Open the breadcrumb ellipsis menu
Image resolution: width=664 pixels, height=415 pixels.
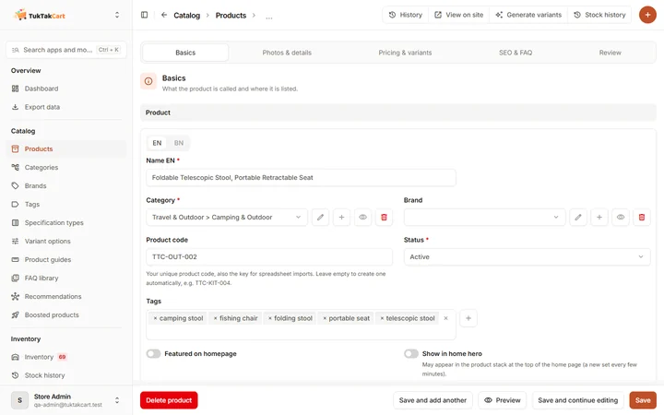tap(269, 16)
